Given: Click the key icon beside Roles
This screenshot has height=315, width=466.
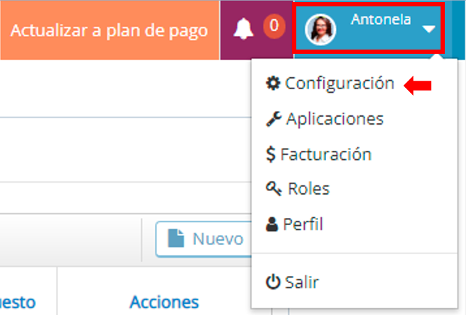Looking at the screenshot, I should (x=274, y=189).
